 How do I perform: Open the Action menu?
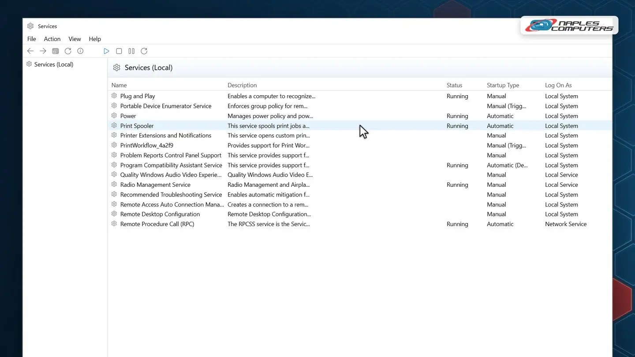(52, 39)
